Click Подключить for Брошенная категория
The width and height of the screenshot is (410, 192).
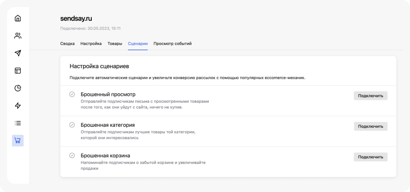tap(370, 126)
